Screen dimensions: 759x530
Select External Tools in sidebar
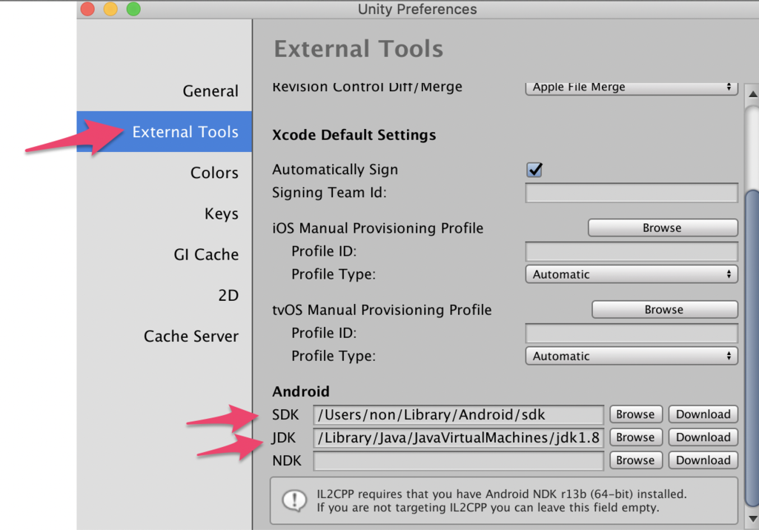point(164,132)
